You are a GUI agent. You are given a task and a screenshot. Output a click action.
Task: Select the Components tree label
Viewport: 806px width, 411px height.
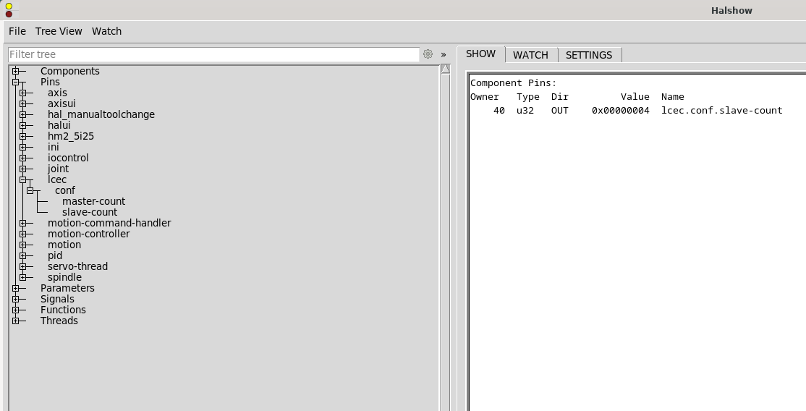tap(70, 71)
